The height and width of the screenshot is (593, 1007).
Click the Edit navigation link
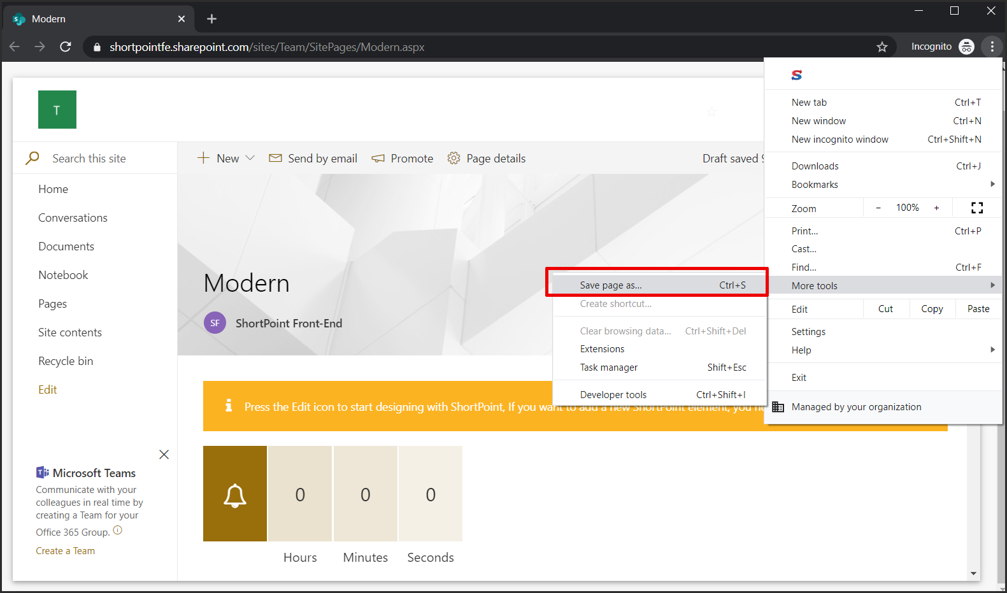47,390
